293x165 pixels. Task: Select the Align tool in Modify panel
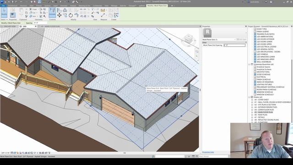[x=59, y=10]
